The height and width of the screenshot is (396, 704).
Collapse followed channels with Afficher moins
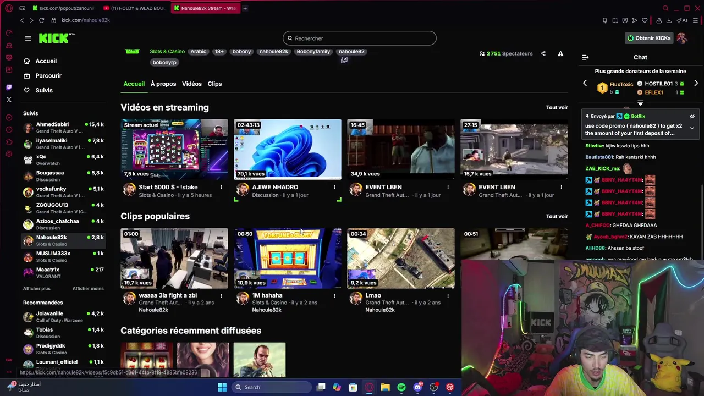pyautogui.click(x=88, y=288)
